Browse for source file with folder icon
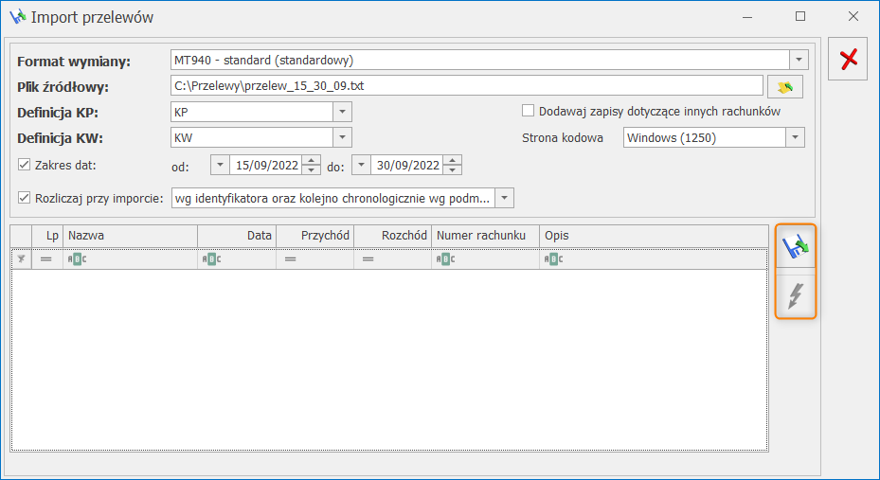 784,87
